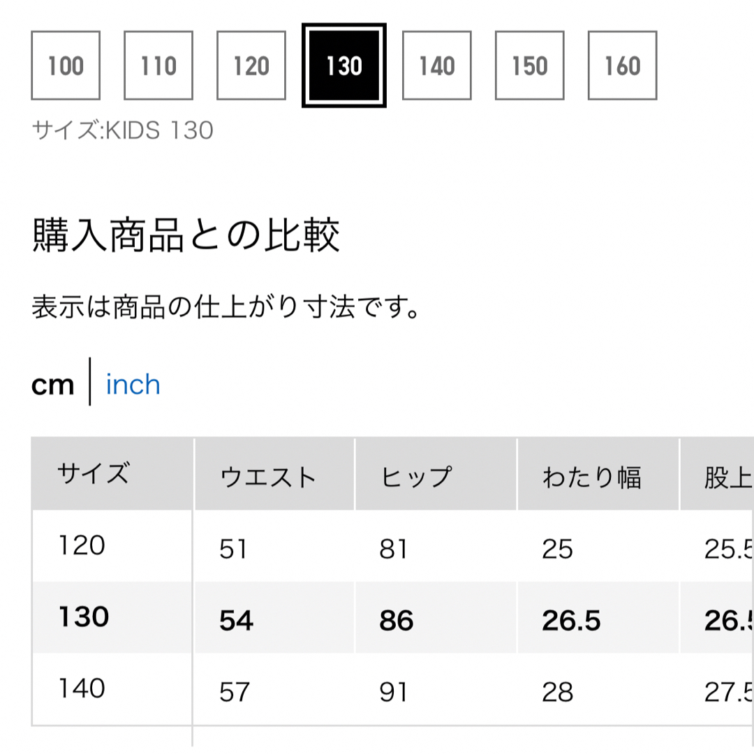The height and width of the screenshot is (754, 754).
Task: Click the サイズ column header
Action: tap(112, 473)
